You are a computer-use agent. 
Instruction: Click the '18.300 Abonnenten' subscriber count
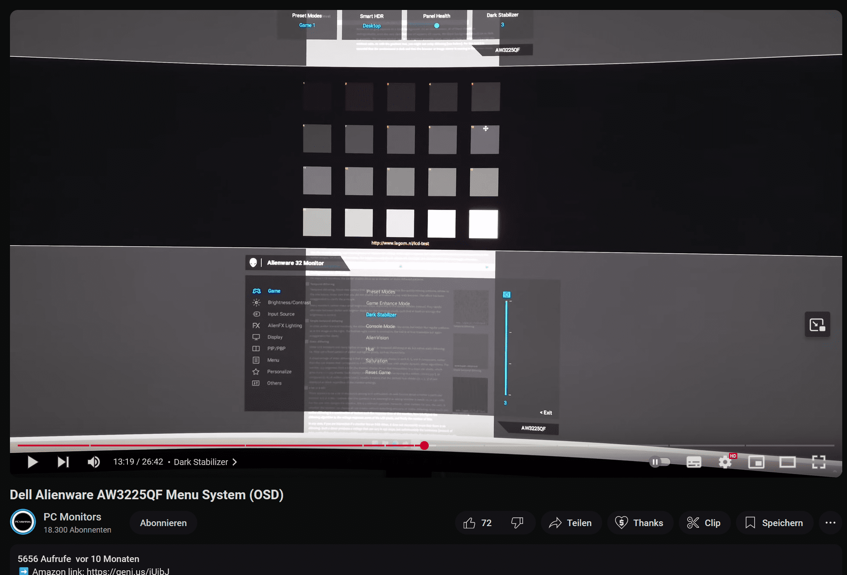point(77,530)
